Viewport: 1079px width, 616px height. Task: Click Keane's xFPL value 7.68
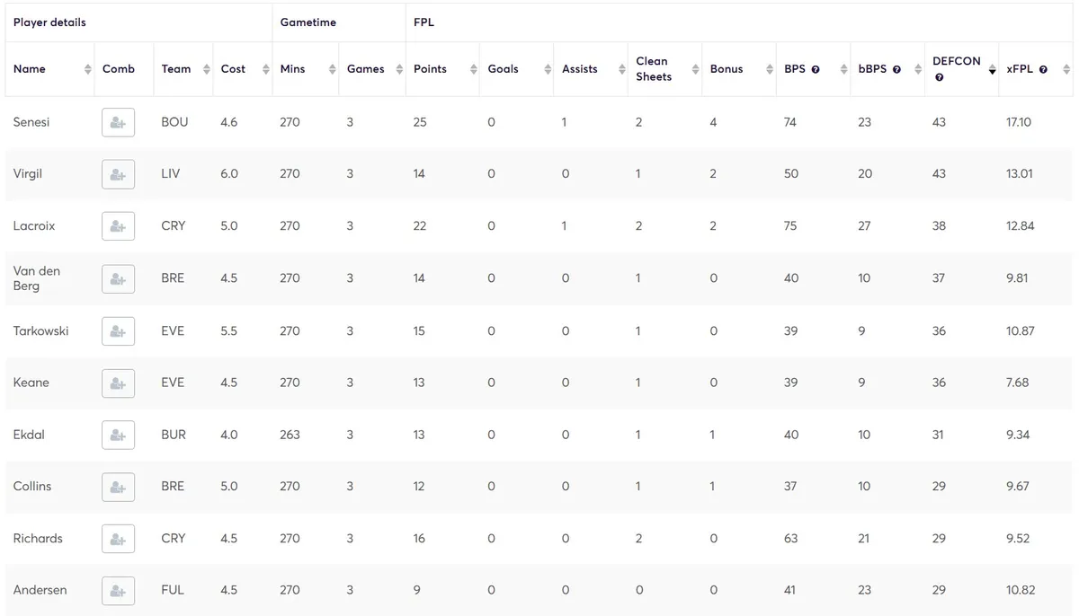(1018, 383)
